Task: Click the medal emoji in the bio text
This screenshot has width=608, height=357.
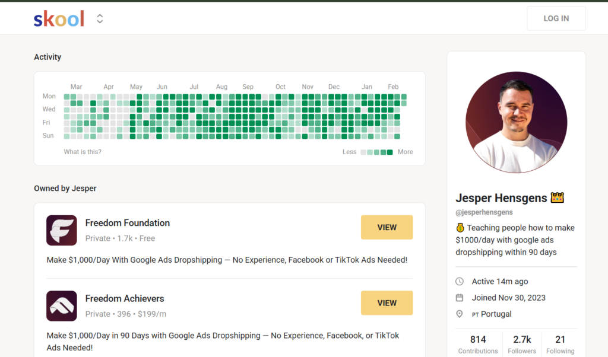Action: click(460, 227)
